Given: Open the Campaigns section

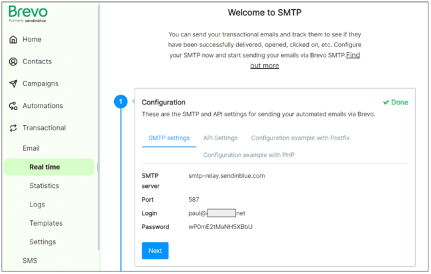Looking at the screenshot, I should (x=40, y=83).
